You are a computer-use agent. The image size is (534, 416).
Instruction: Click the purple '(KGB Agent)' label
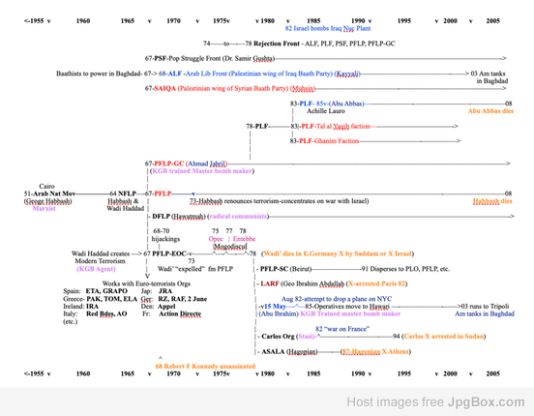pos(96,269)
